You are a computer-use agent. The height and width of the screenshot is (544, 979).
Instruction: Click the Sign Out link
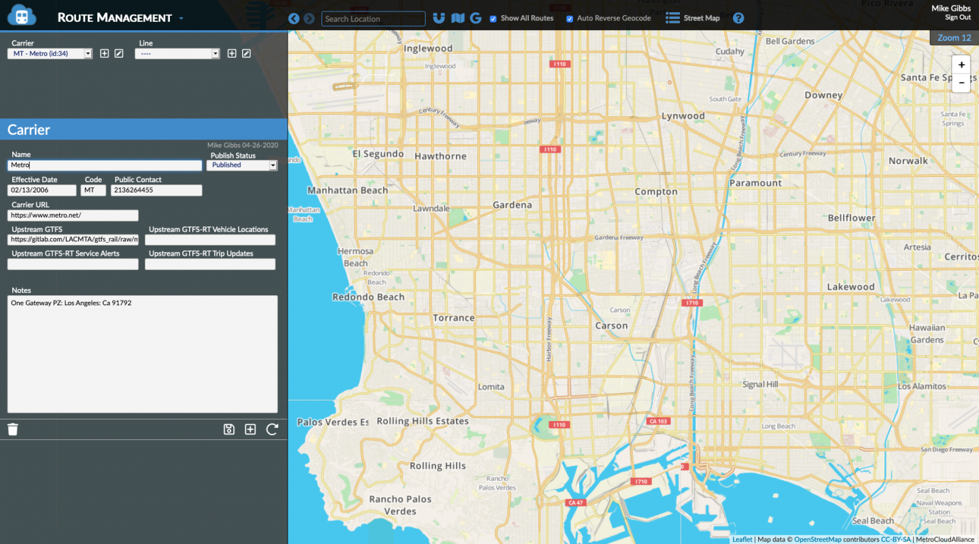coord(957,18)
